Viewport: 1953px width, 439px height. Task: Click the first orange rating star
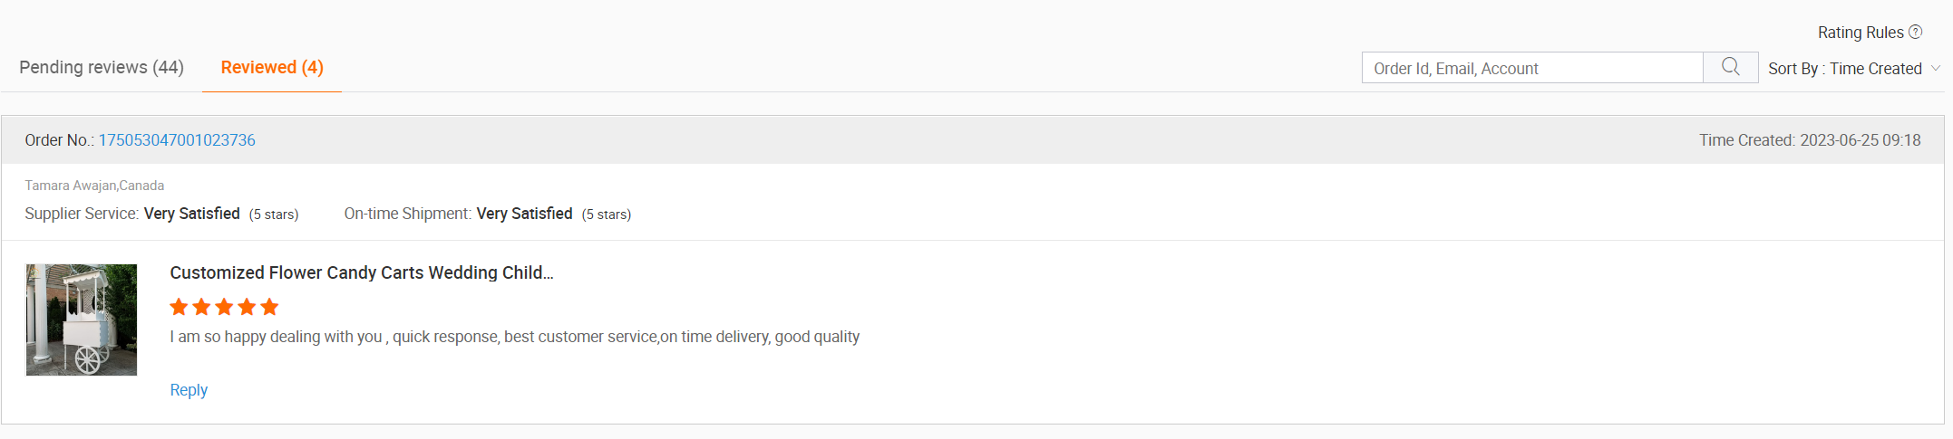[179, 307]
